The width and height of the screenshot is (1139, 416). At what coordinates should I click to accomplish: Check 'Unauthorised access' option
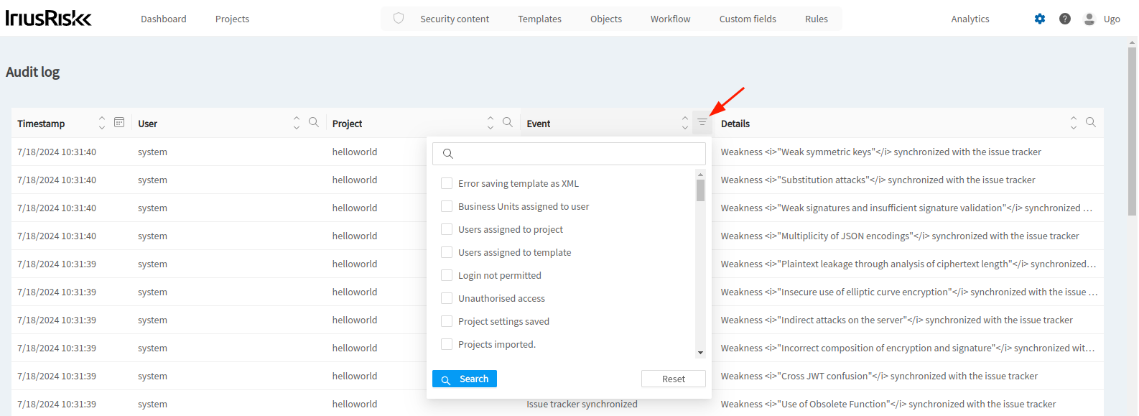click(447, 298)
